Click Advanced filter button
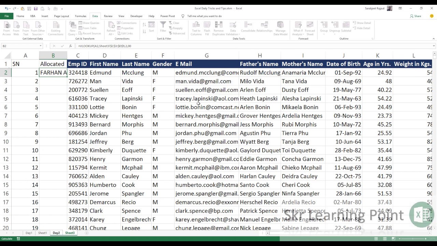Screen dimensions: 437x246 click(x=177, y=33)
